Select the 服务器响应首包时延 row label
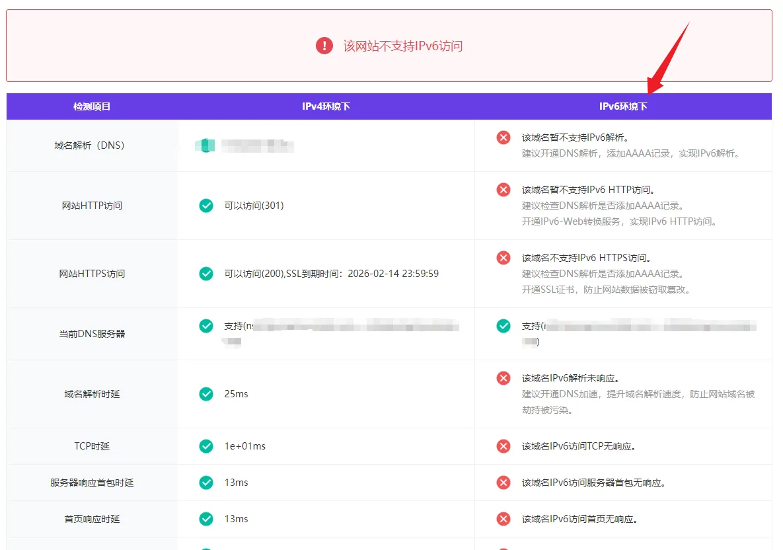This screenshot has width=783, height=550. click(x=92, y=483)
